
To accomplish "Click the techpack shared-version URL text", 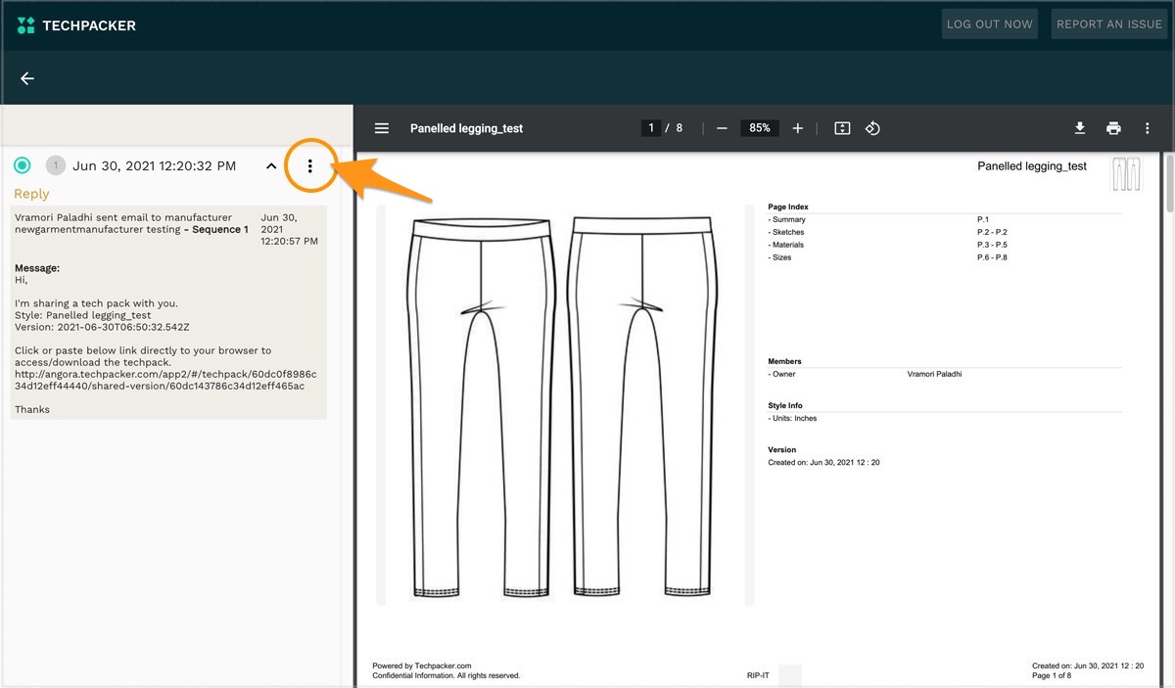I will (165, 380).
